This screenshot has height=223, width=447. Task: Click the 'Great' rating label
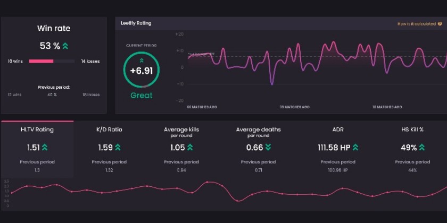coord(142,96)
